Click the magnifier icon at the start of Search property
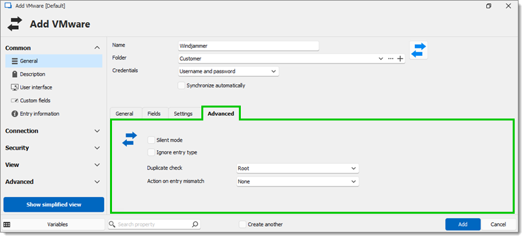Viewport: 525px width, 239px height. 113,224
